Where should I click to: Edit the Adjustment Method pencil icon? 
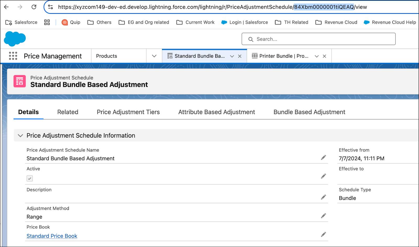click(x=323, y=216)
